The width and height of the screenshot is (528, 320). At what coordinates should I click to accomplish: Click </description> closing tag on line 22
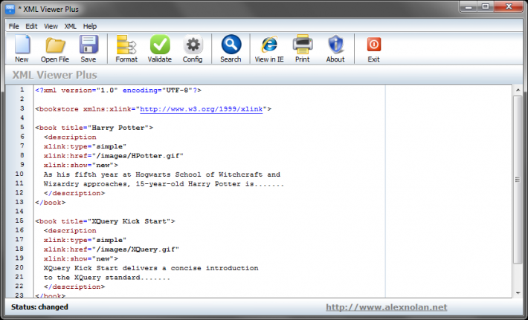coord(74,287)
